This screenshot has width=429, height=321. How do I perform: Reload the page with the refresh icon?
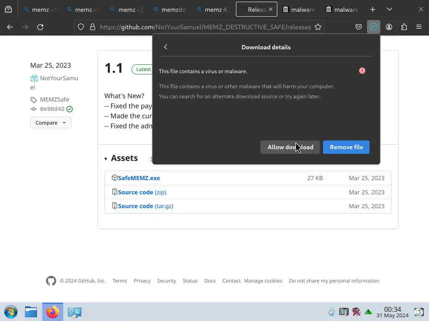point(40,27)
